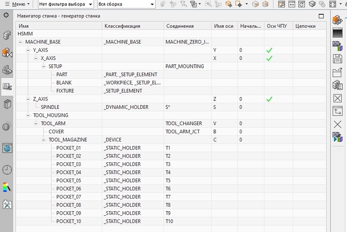Click the export folder icon, right toolbar

pyautogui.click(x=338, y=72)
